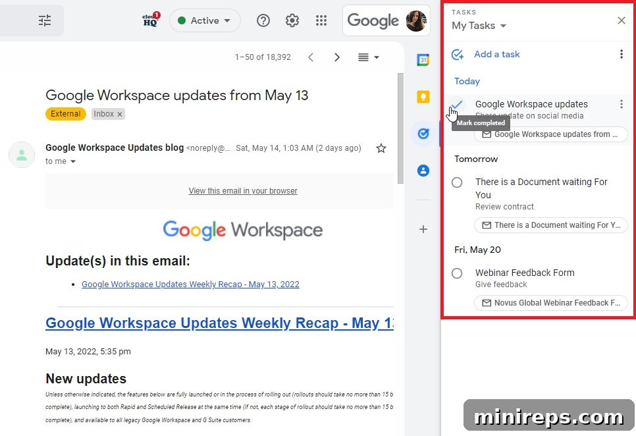The image size is (636, 436).
Task: Select the Give feedback task details
Action: 501,285
